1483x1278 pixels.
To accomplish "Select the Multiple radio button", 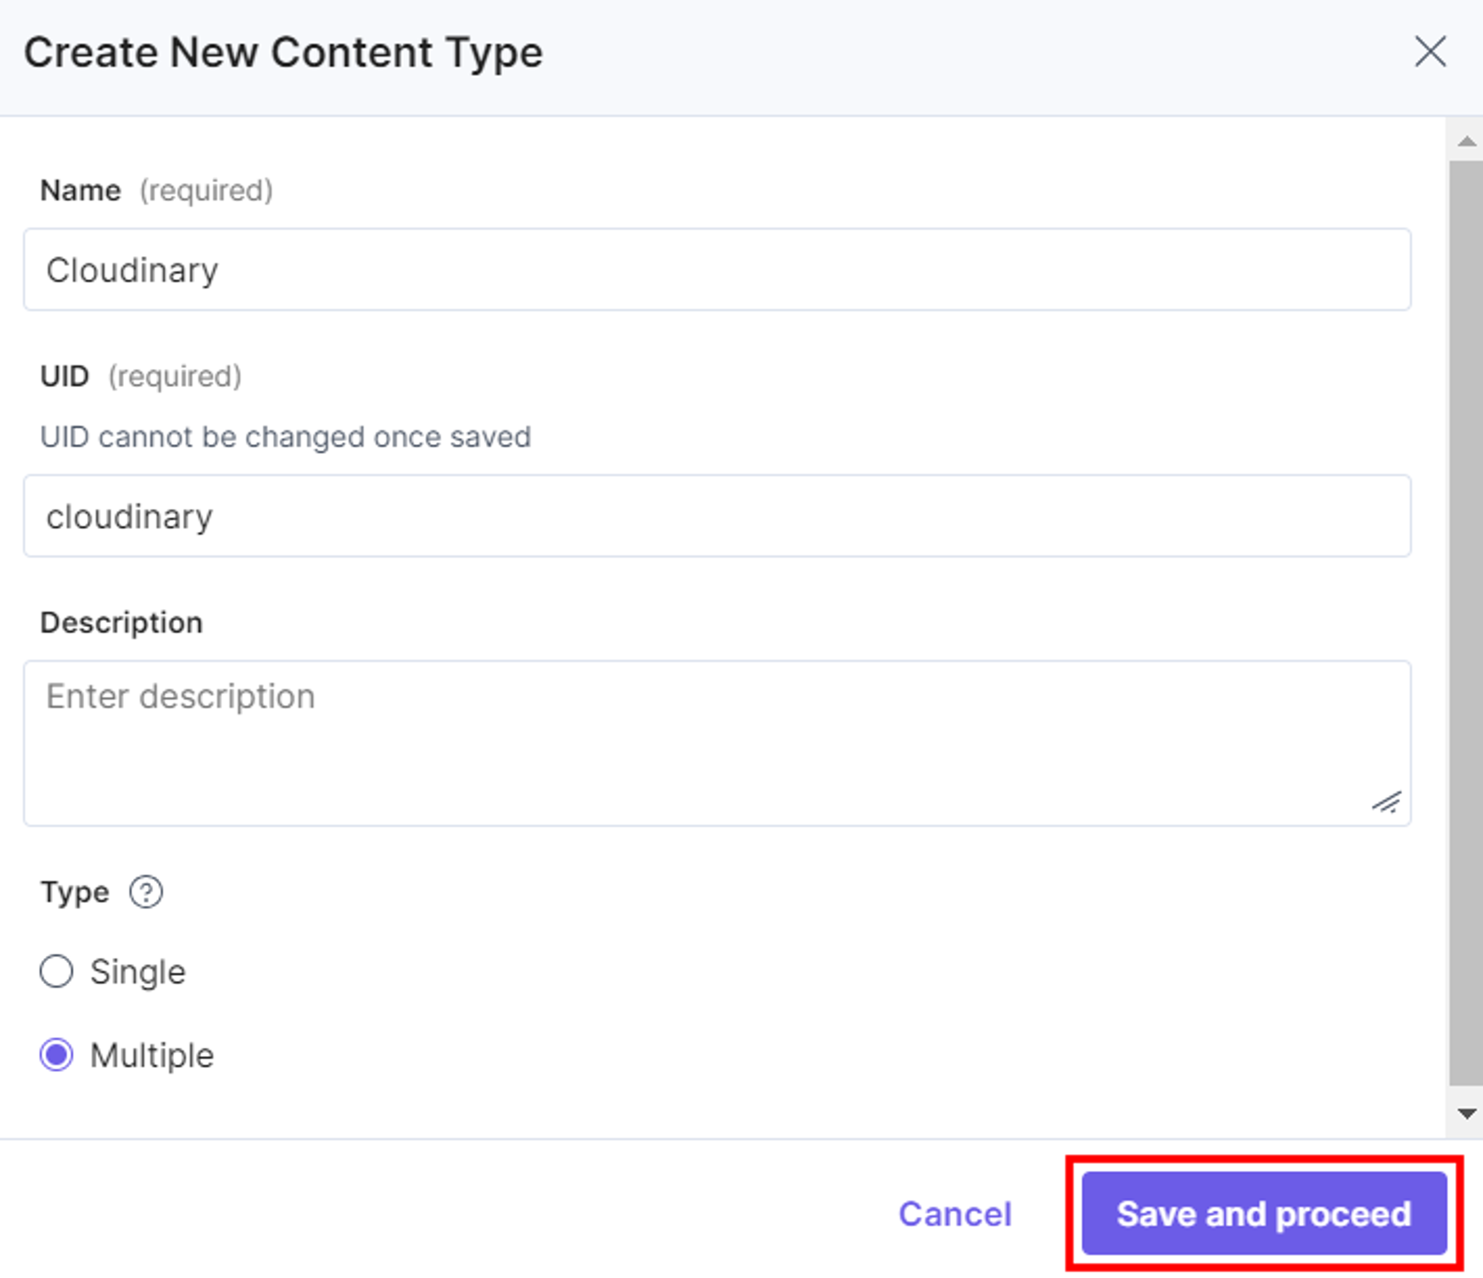I will click(x=56, y=1055).
